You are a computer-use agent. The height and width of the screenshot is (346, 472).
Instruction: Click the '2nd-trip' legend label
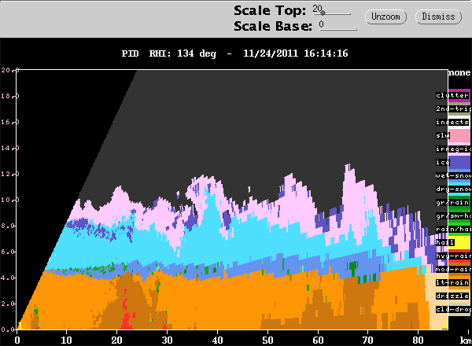coord(453,109)
